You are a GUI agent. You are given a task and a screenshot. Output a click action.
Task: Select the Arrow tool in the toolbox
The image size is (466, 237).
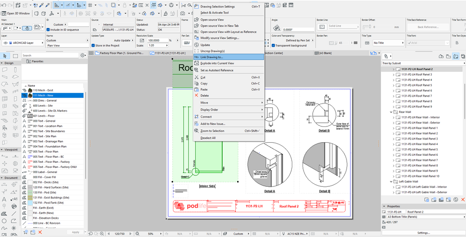coord(5,55)
